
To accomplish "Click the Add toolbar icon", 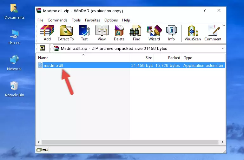I will (47, 33).
